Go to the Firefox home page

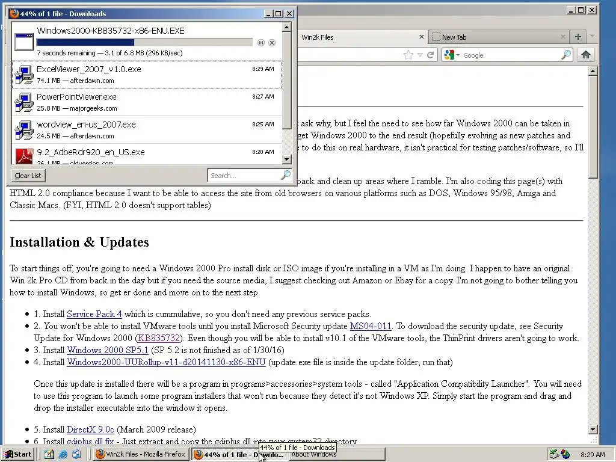pyautogui.click(x=586, y=55)
